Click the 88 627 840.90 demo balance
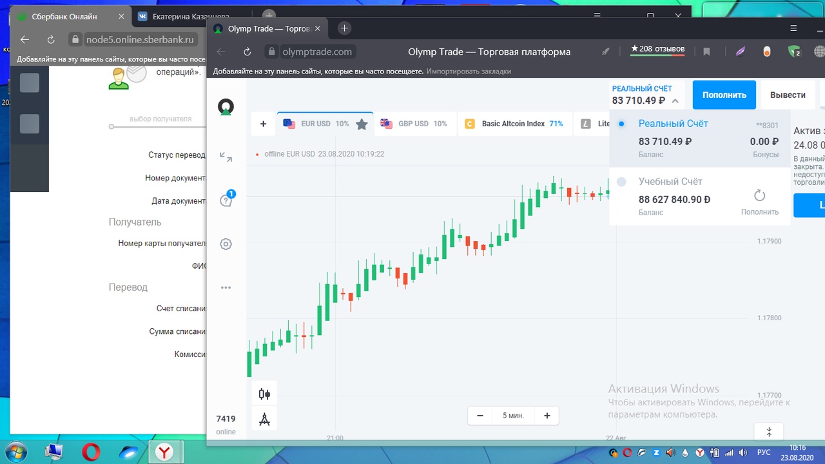 (x=674, y=200)
